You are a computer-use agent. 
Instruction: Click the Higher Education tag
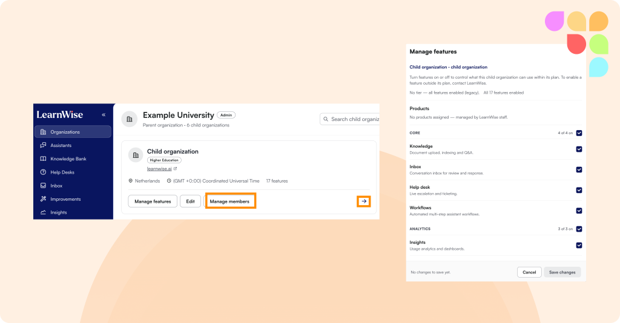[164, 160]
